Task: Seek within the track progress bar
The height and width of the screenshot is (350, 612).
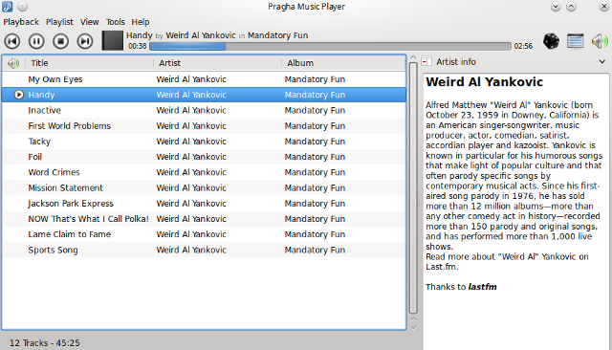Action: [330, 46]
